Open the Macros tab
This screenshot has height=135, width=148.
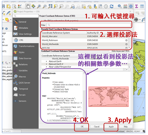tap(25, 77)
